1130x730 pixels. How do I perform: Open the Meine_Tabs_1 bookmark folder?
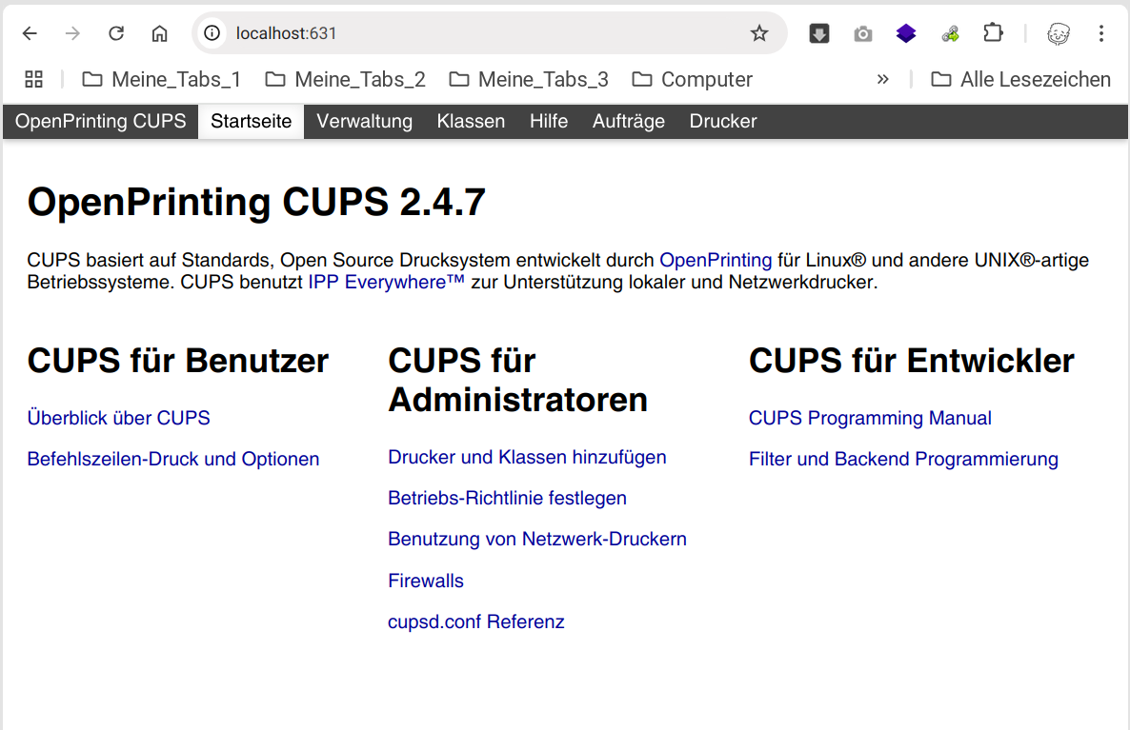pos(161,79)
